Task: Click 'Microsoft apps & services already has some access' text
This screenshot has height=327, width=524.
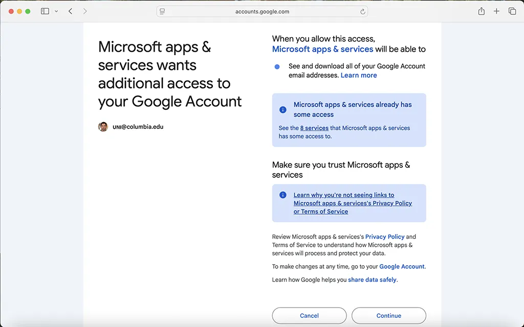Action: click(353, 109)
